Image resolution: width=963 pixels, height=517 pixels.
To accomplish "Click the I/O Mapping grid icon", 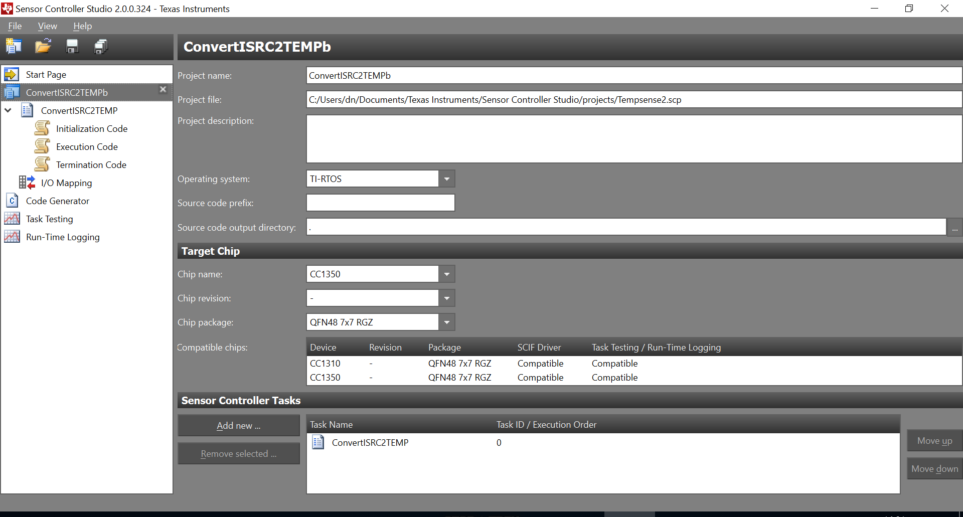I will coord(27,183).
